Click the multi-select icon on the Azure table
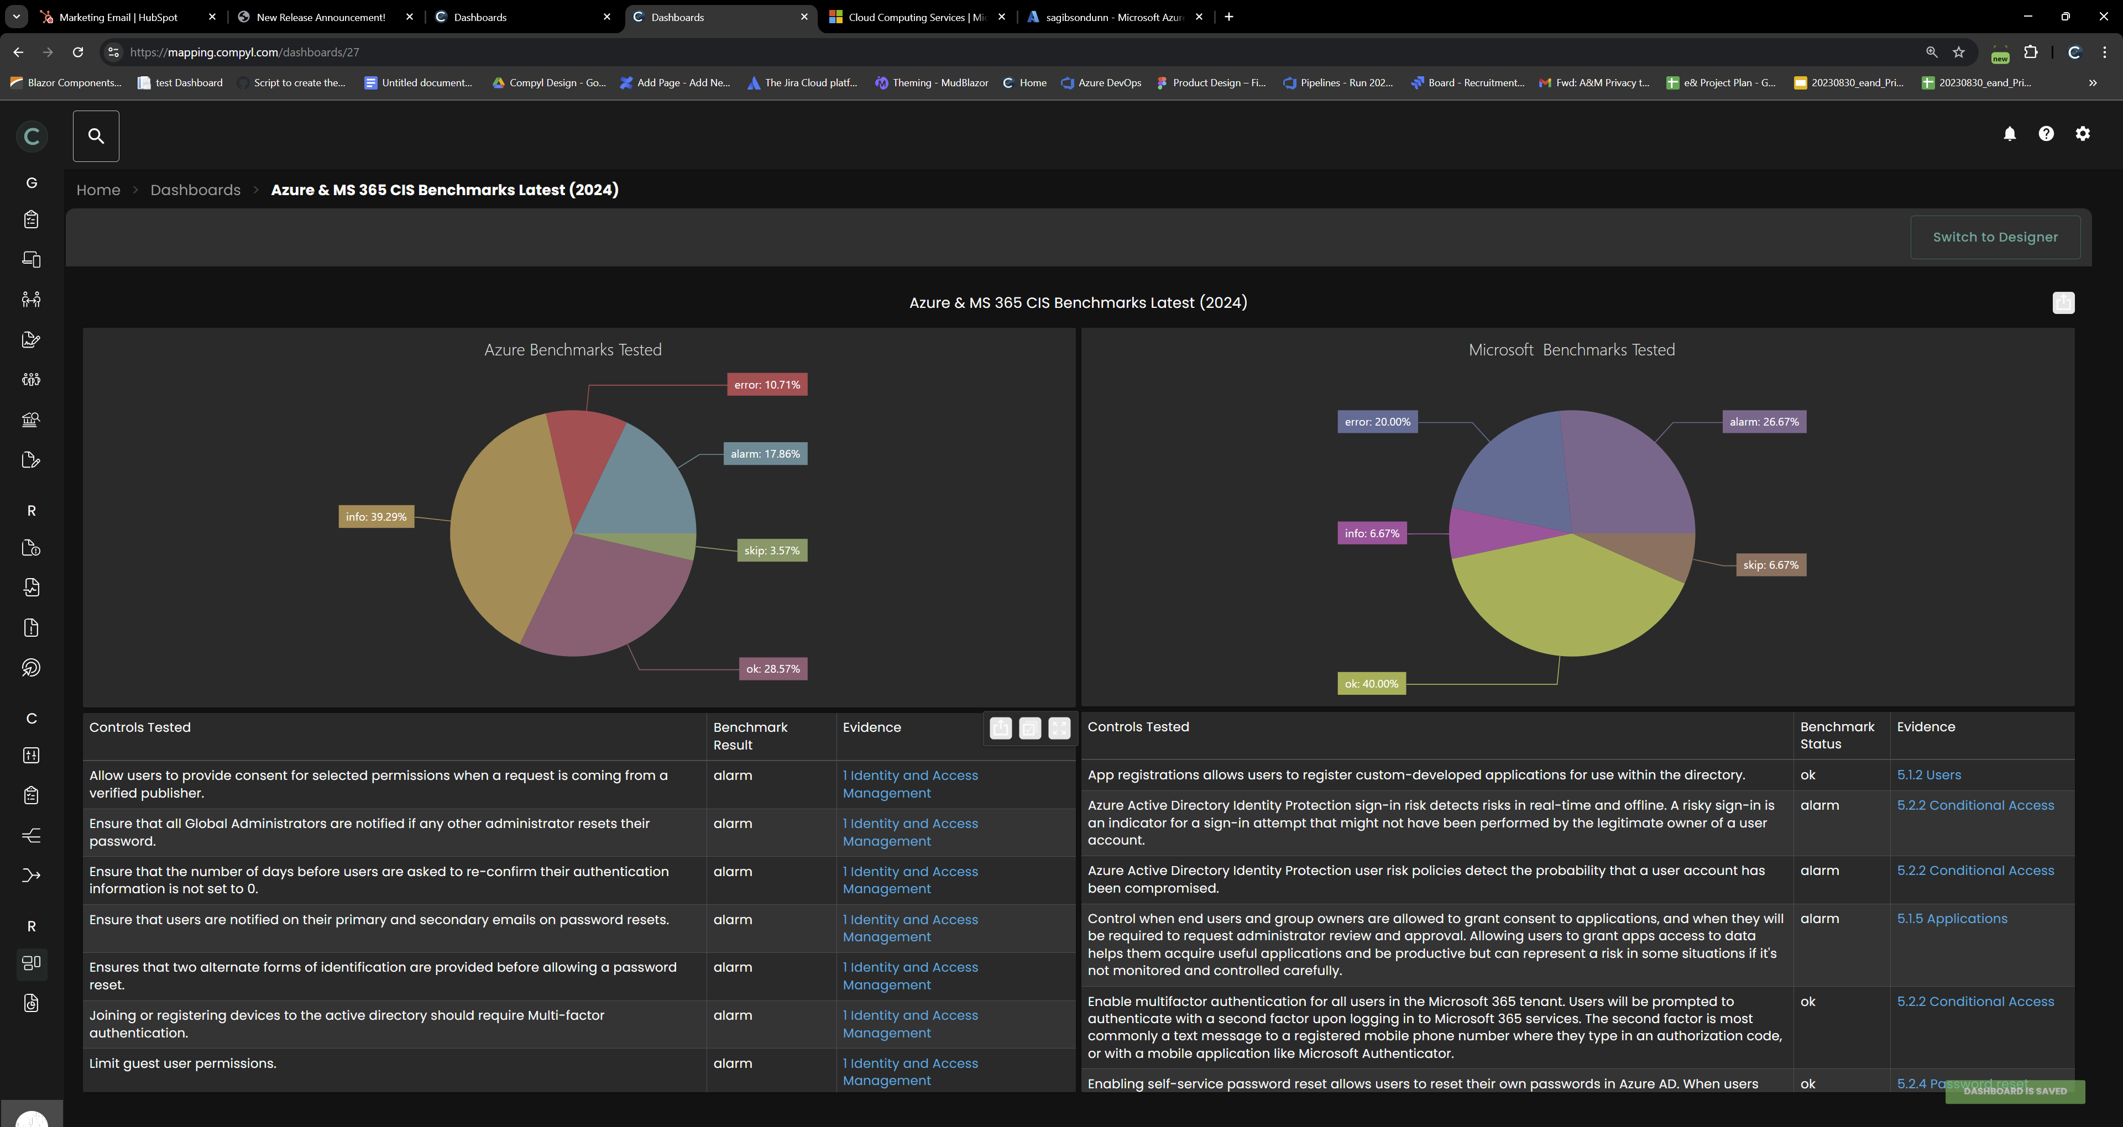The image size is (2123, 1127). (x=1030, y=728)
